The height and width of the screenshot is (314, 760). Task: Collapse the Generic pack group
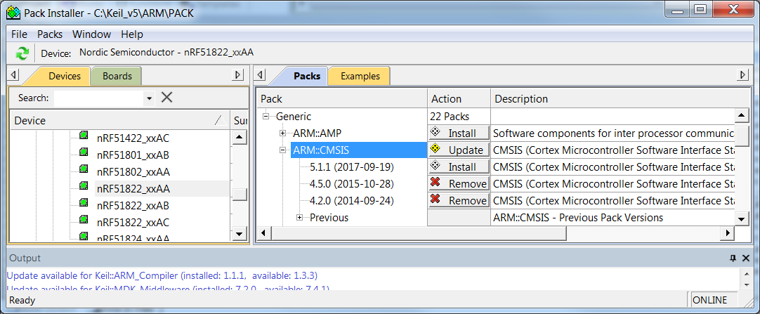point(266,117)
